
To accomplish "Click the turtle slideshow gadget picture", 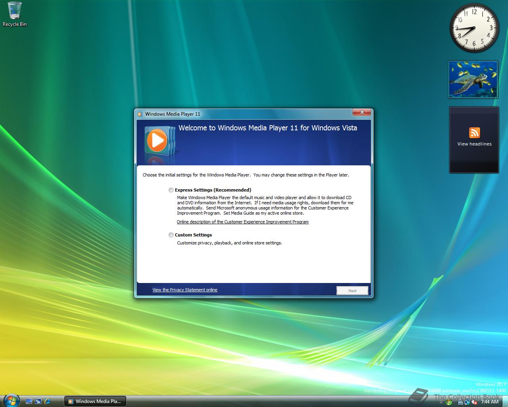I will pyautogui.click(x=473, y=79).
